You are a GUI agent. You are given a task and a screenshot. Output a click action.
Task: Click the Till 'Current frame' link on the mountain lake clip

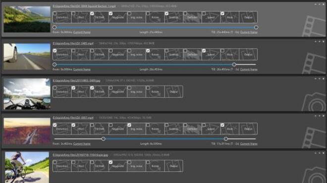[x=249, y=32]
